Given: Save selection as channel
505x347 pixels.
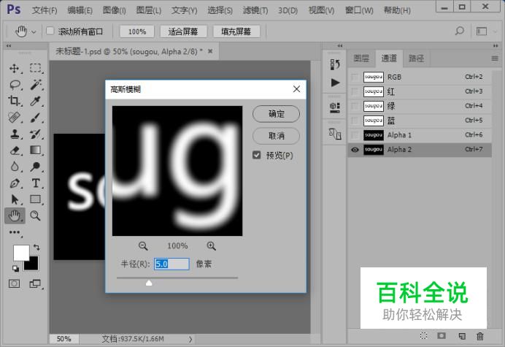Looking at the screenshot, I should point(442,336).
